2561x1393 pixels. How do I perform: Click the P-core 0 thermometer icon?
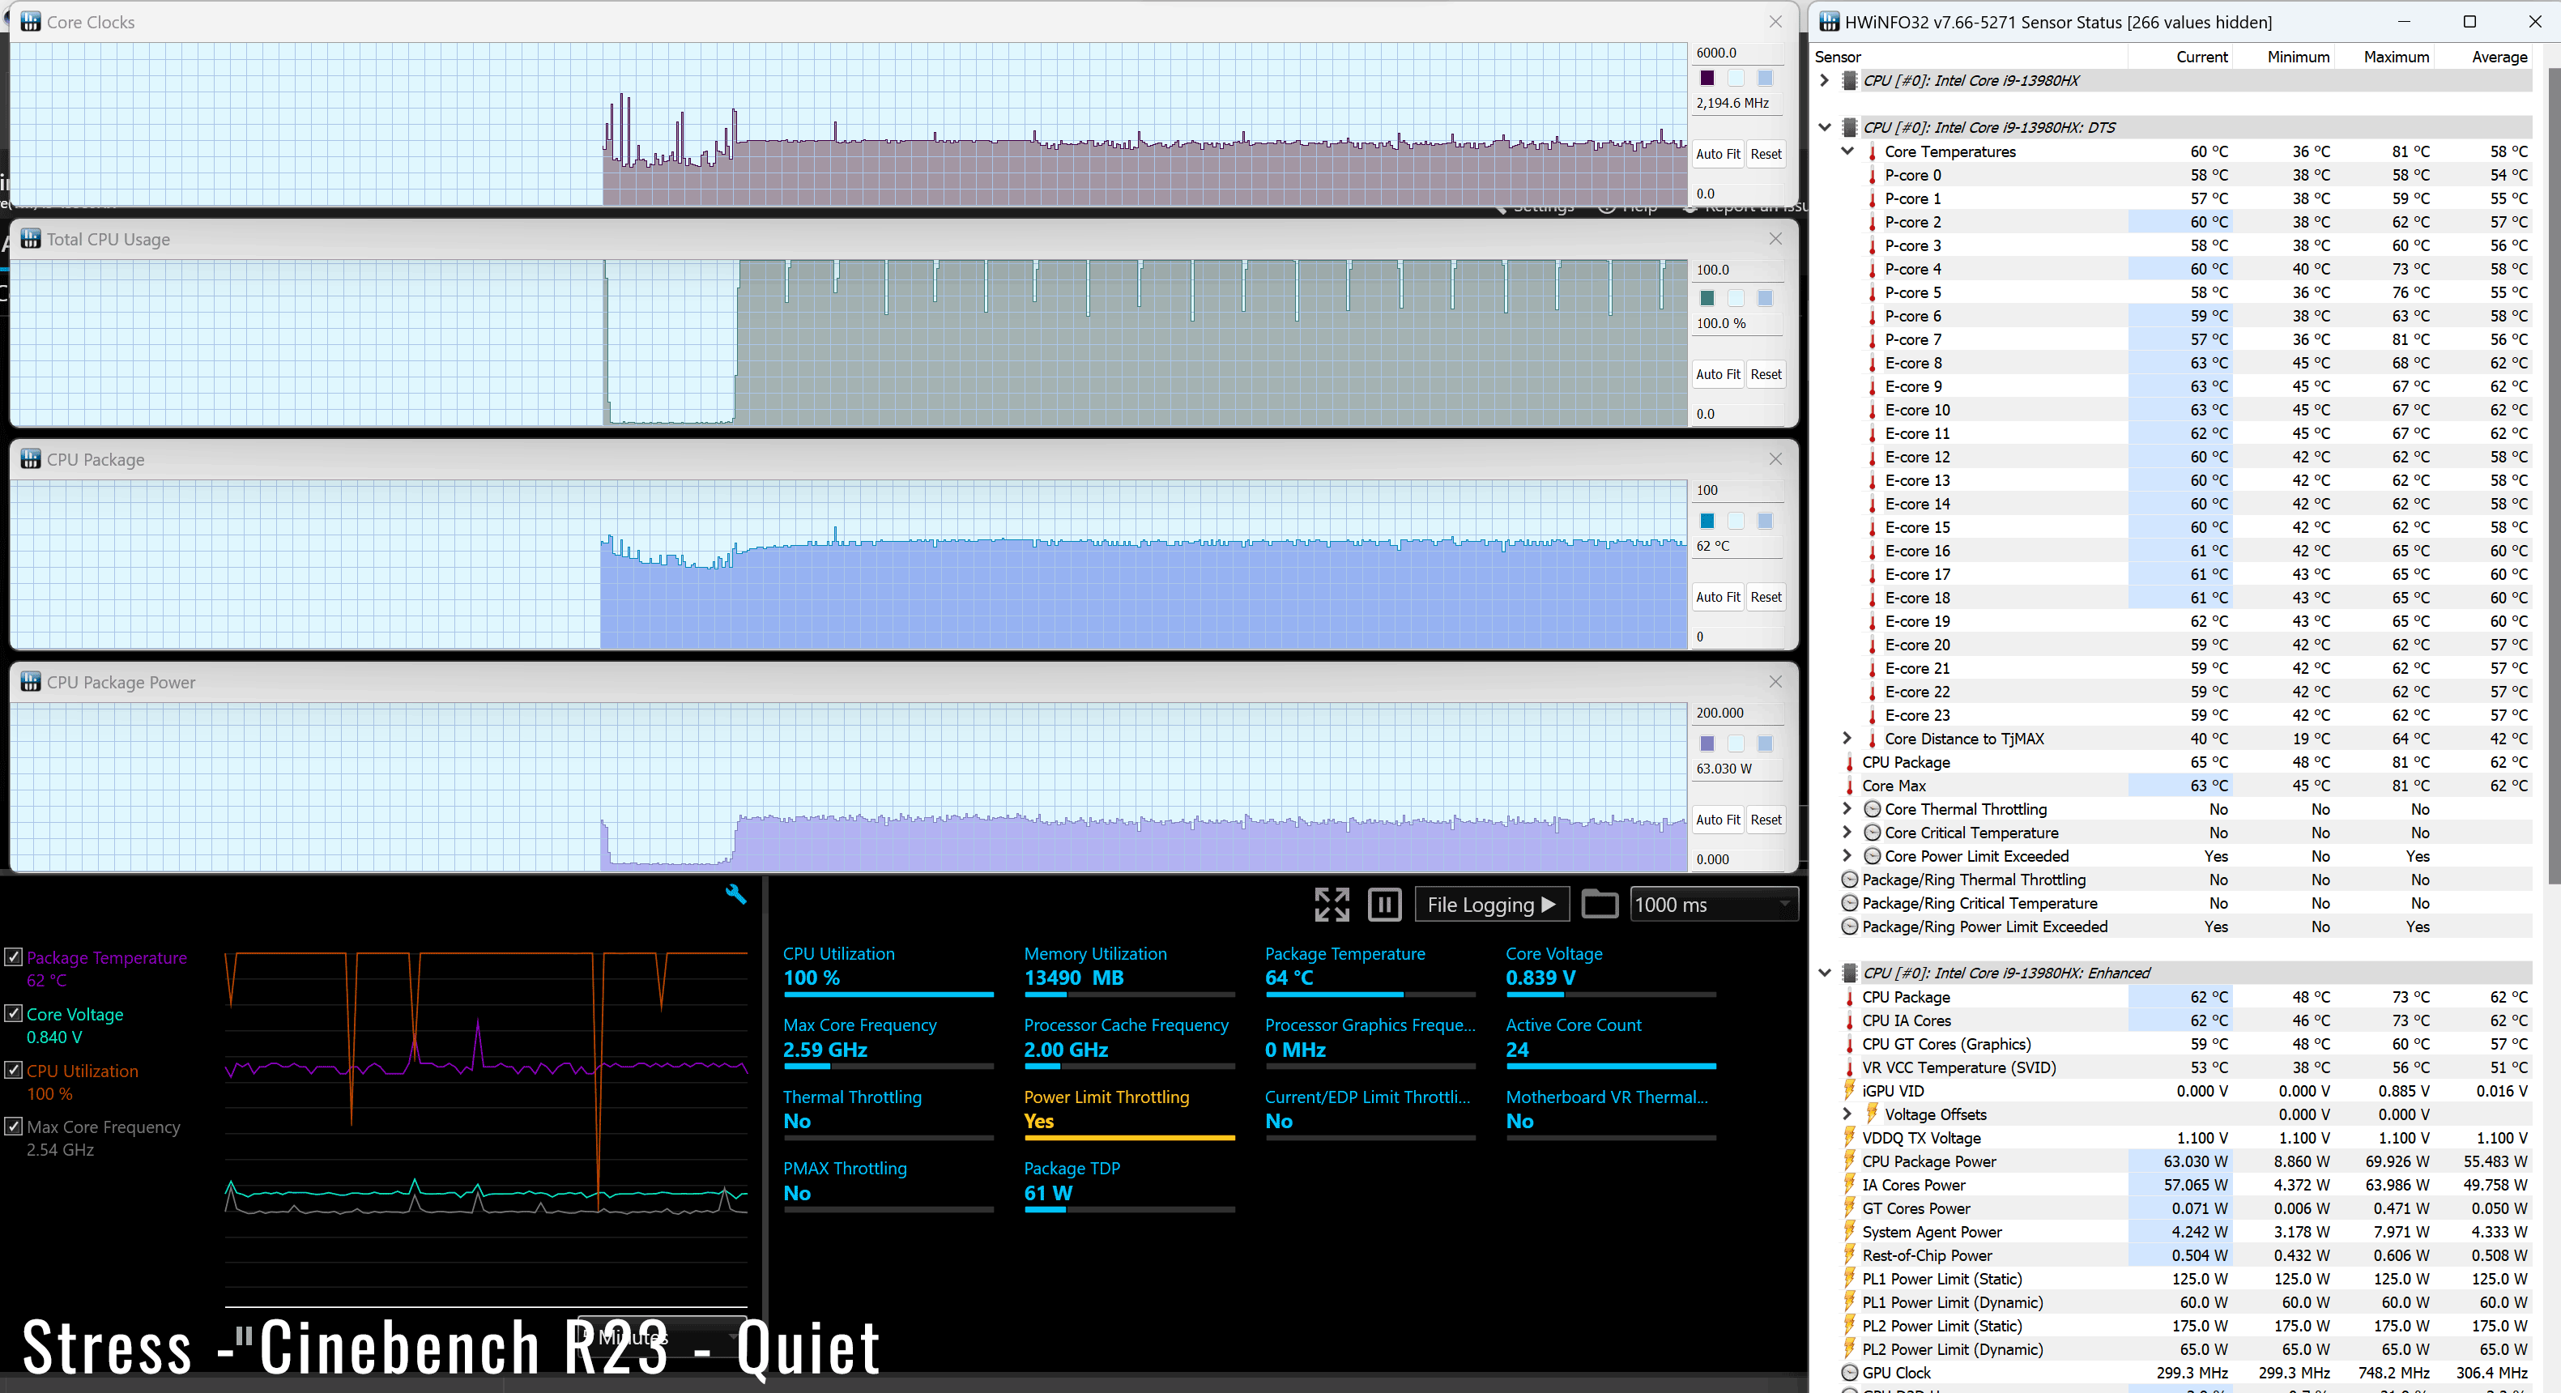tap(1872, 176)
